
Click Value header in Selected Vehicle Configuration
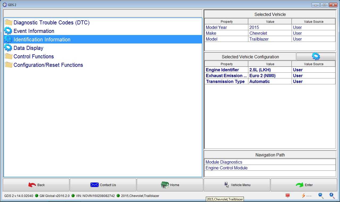pos(270,64)
